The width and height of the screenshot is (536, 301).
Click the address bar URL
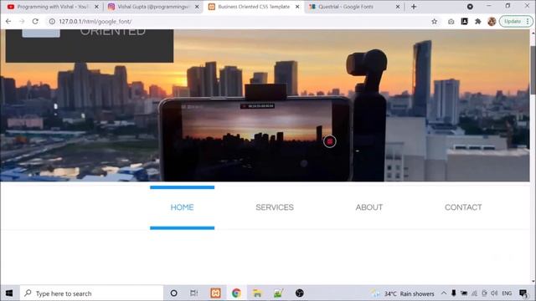[x=95, y=22]
